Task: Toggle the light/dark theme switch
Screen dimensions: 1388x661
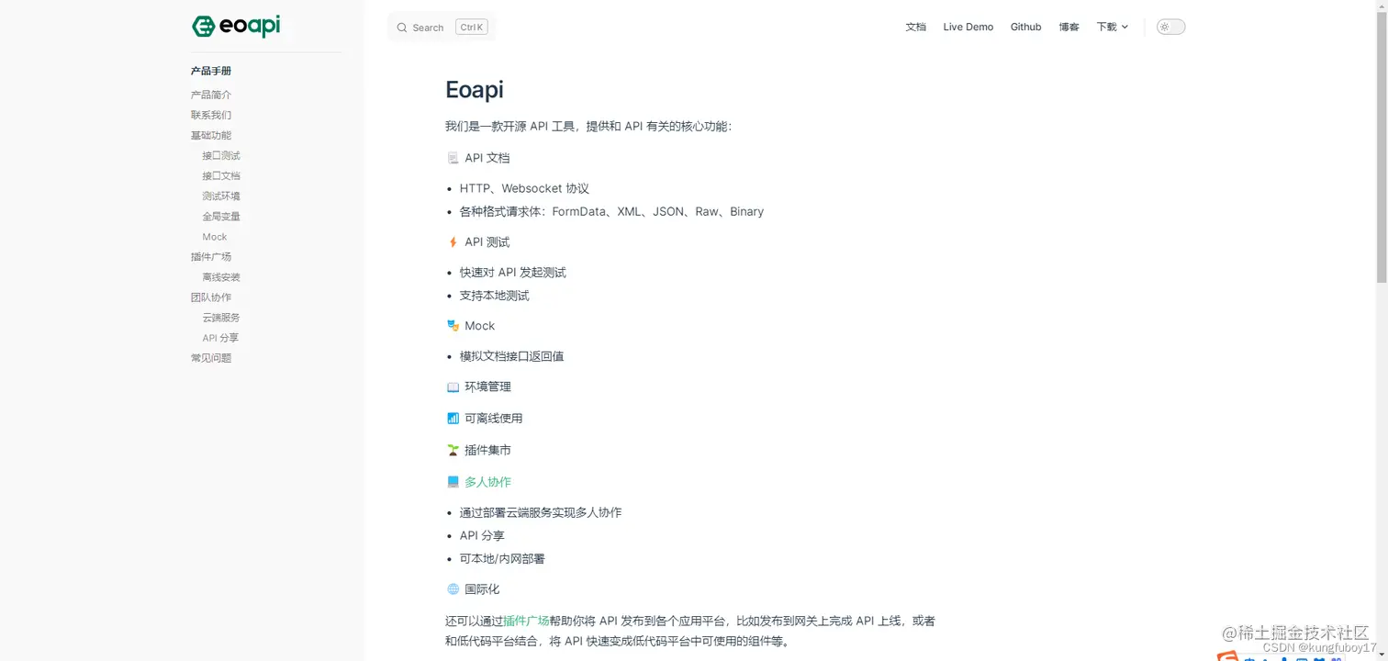Action: (1170, 27)
